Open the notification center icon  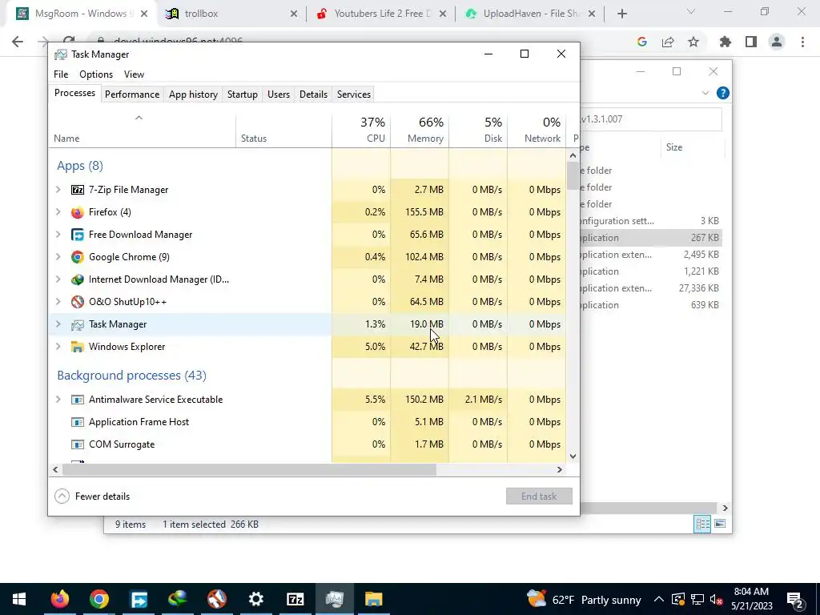(795, 599)
